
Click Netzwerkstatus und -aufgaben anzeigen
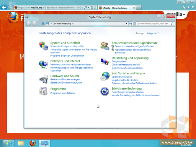click(71, 65)
